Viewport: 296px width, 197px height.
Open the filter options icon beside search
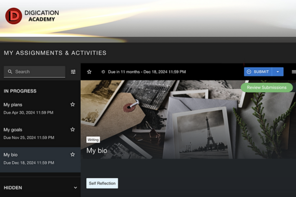[74, 72]
